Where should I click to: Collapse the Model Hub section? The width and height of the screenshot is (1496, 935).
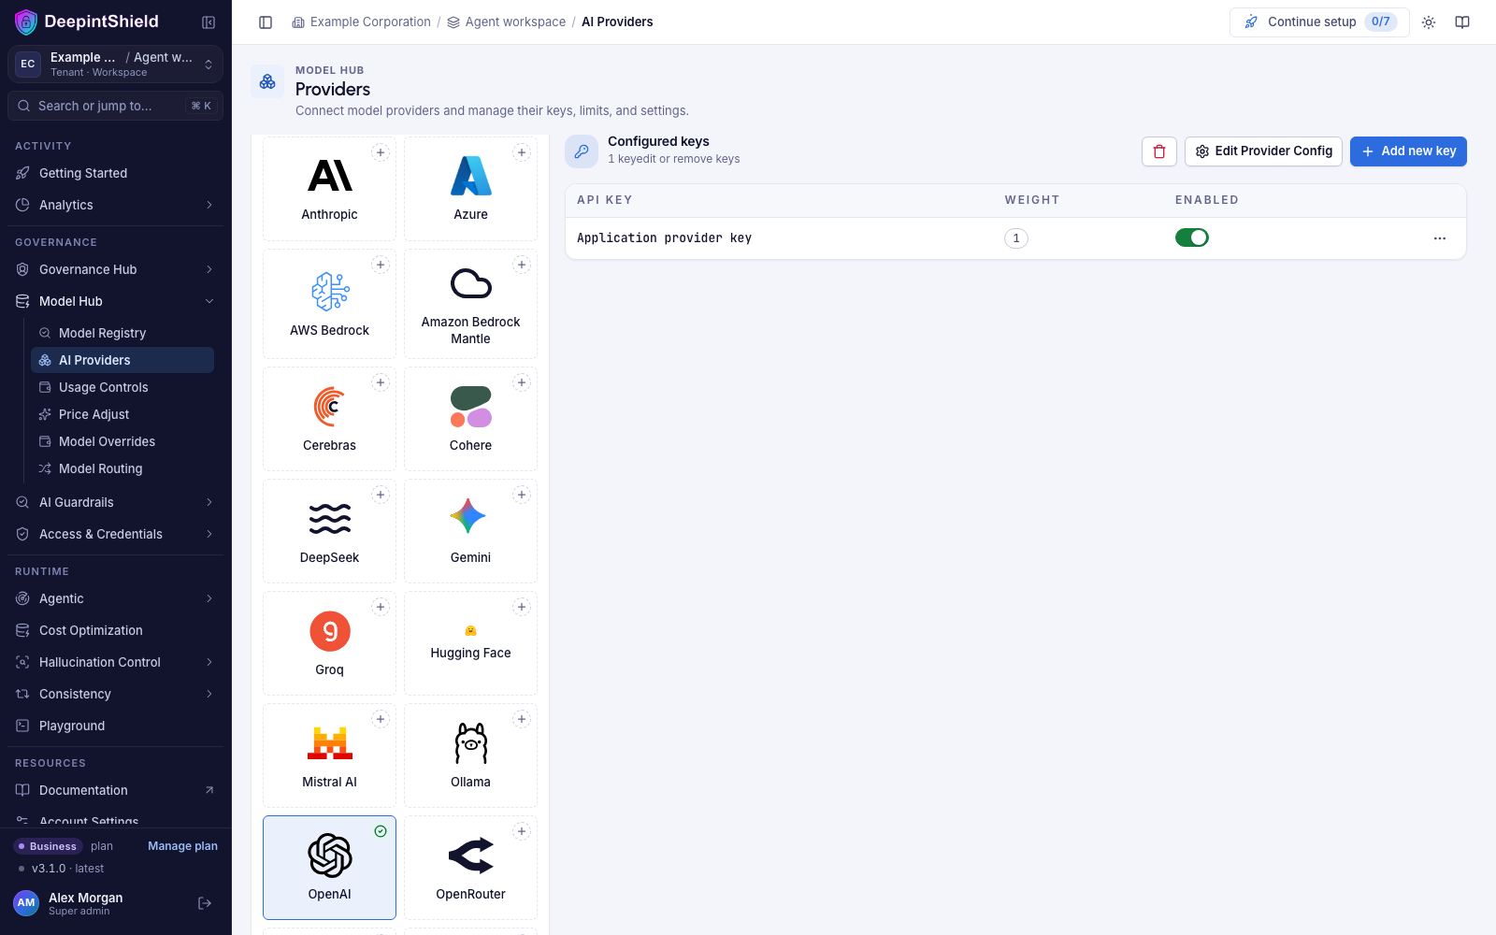(116, 301)
